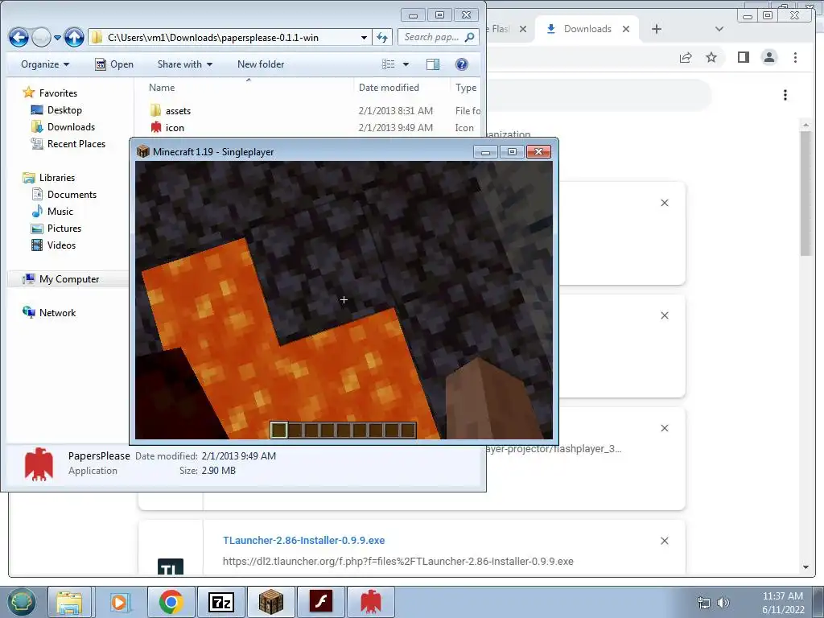Switch to Chrome from taskbar

[x=171, y=602]
